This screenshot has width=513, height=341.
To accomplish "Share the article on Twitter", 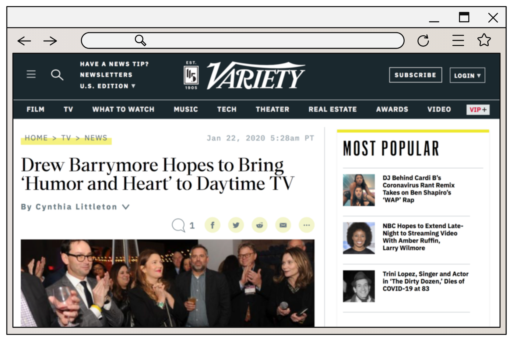I will [x=236, y=225].
